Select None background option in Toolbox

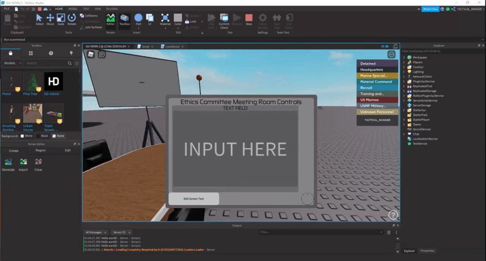tap(58, 136)
